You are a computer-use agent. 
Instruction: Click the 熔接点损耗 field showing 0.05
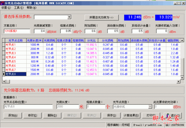[66, 31]
